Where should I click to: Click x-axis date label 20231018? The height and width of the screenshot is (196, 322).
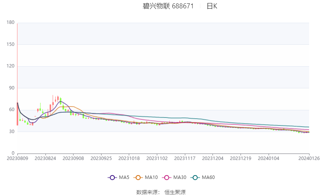pyautogui.click(x=129, y=158)
